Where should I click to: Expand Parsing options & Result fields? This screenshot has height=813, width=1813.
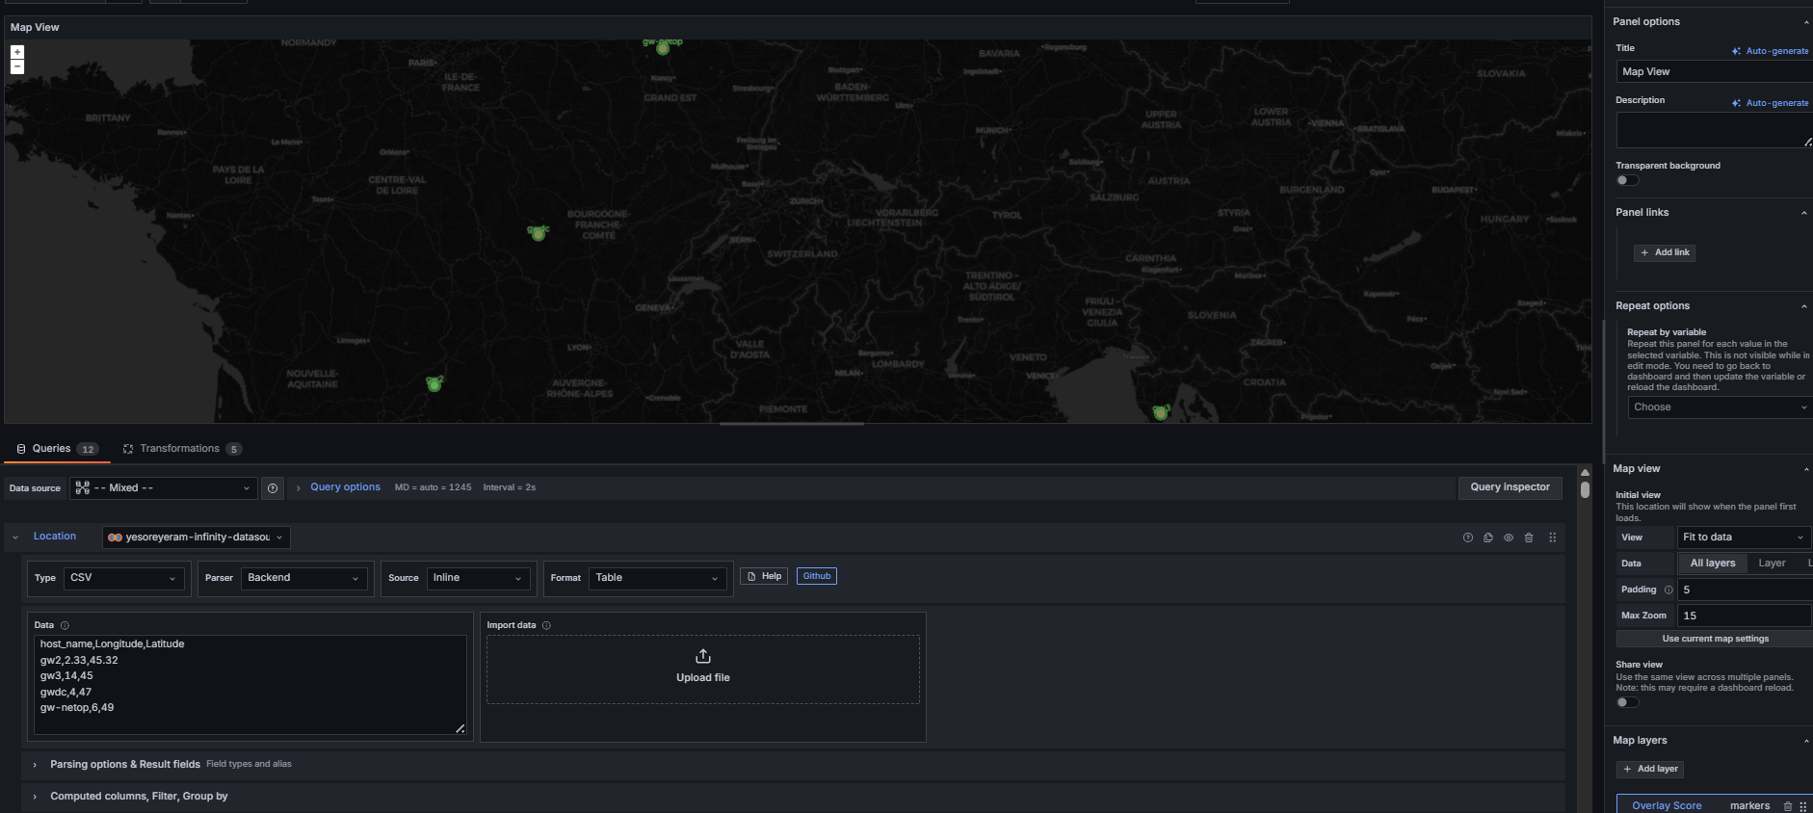(x=125, y=765)
